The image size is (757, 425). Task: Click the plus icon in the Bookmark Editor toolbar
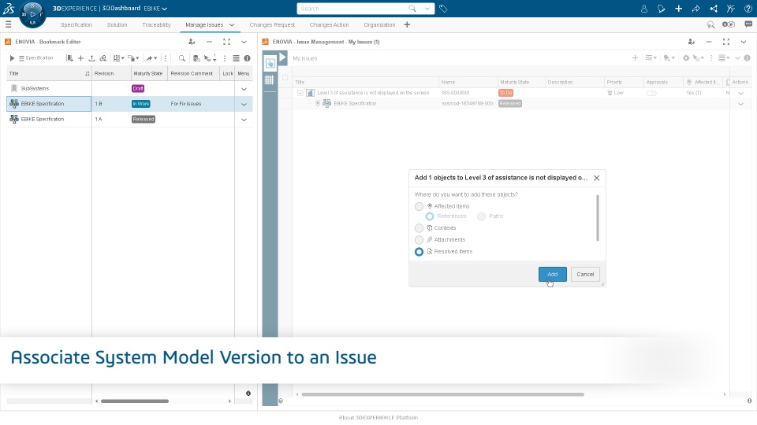coord(80,58)
